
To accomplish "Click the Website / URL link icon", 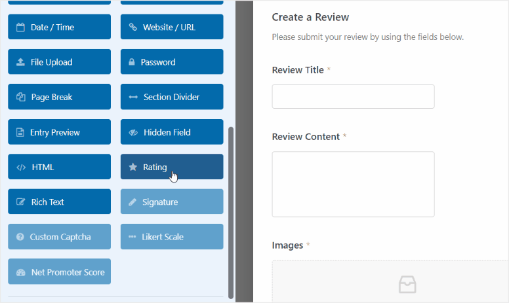I will coord(132,27).
